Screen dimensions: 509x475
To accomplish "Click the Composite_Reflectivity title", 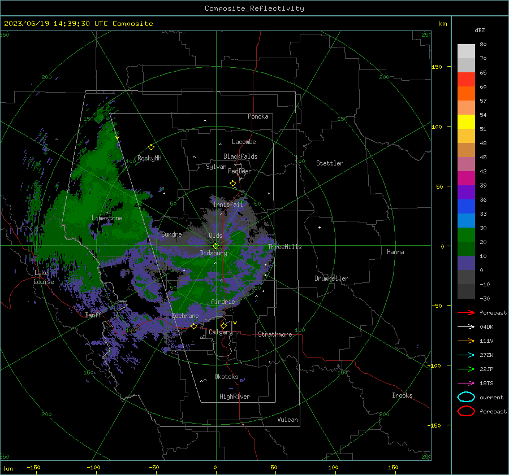I will (255, 8).
